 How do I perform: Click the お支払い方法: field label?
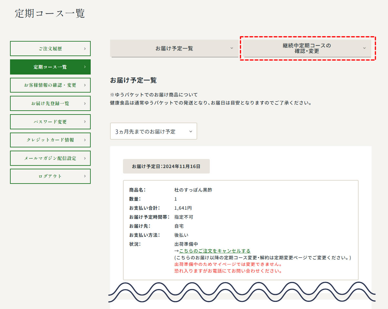point(144,235)
